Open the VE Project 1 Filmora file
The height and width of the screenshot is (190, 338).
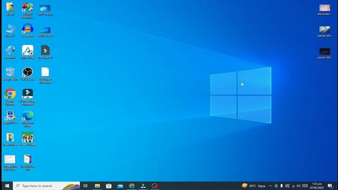(45, 52)
